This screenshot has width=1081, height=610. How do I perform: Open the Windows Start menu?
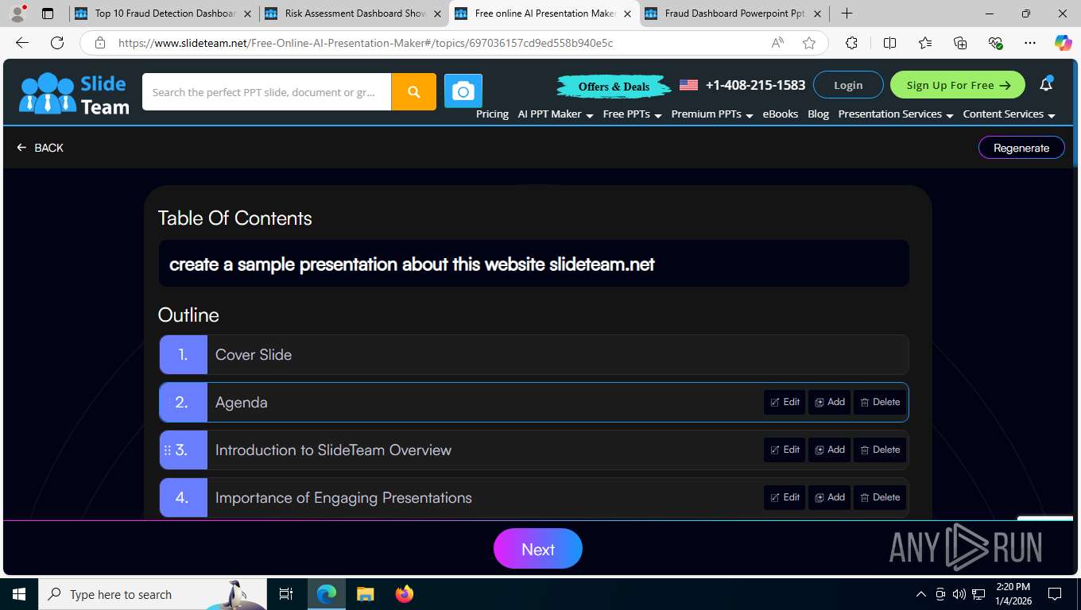(18, 594)
